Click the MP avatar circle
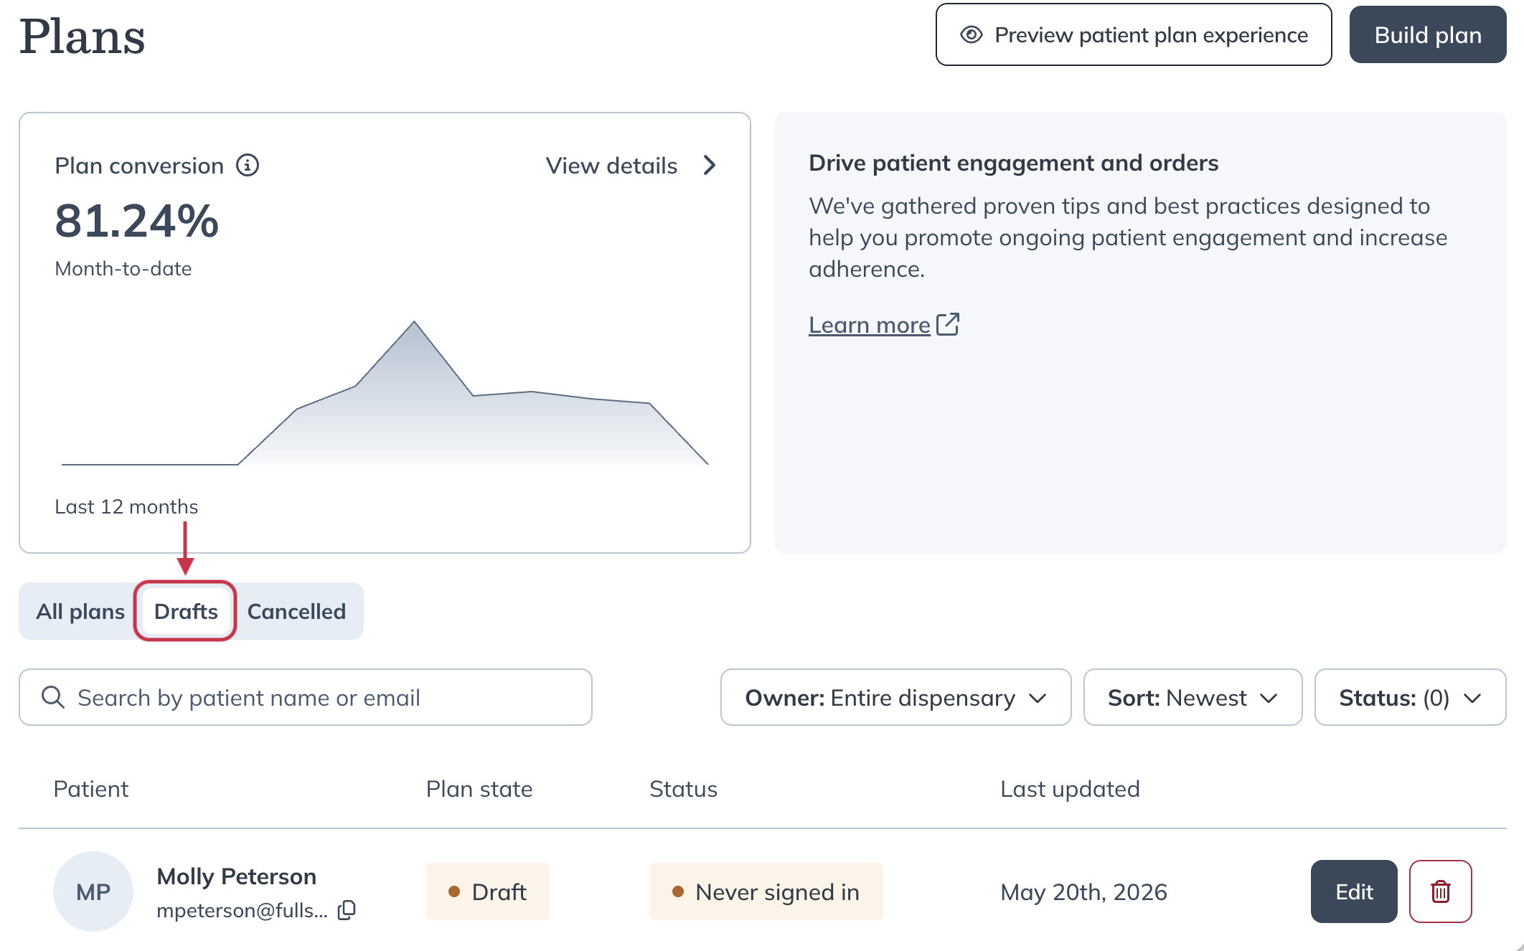Image resolution: width=1524 pixels, height=951 pixels. tap(93, 891)
